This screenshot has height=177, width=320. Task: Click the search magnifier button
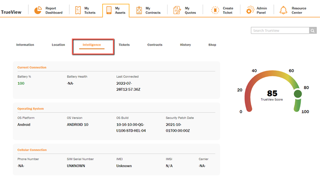pyautogui.click(x=312, y=31)
